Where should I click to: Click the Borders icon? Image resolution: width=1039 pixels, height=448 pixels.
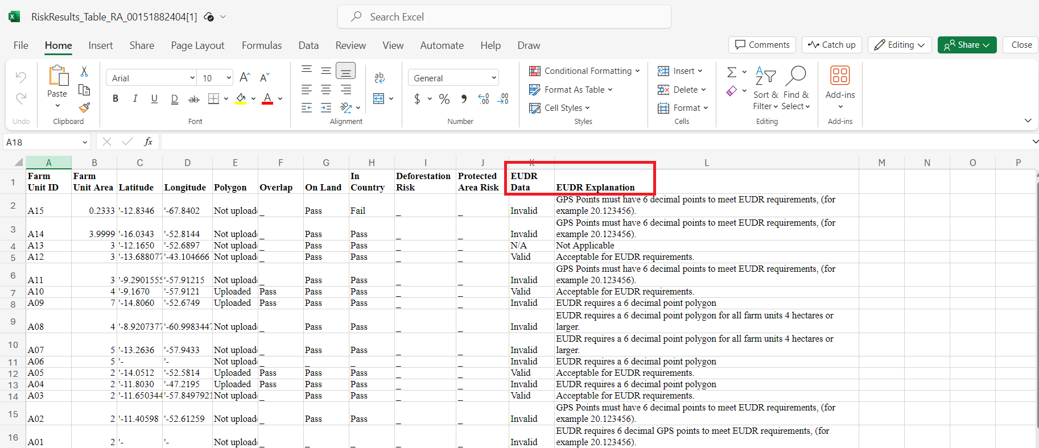point(213,99)
